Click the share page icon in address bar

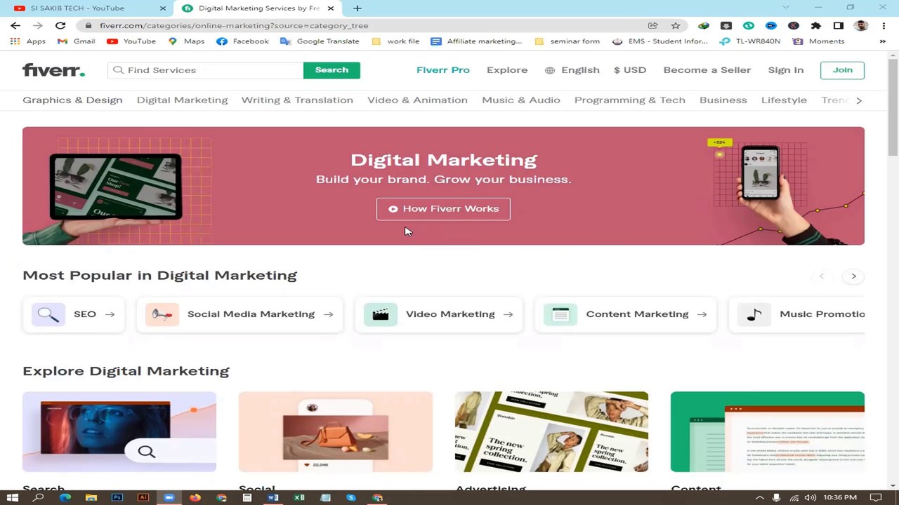click(653, 25)
